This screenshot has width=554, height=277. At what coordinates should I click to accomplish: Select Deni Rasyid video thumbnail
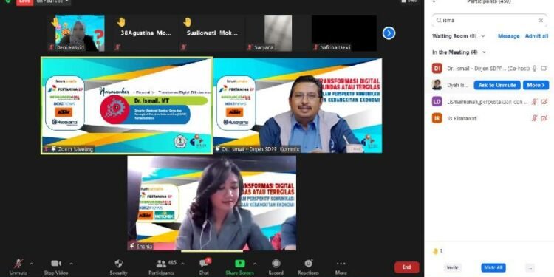pos(76,33)
